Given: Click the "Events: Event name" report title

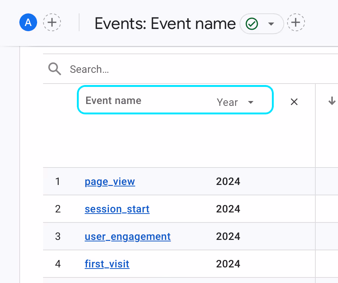Looking at the screenshot, I should 165,24.
